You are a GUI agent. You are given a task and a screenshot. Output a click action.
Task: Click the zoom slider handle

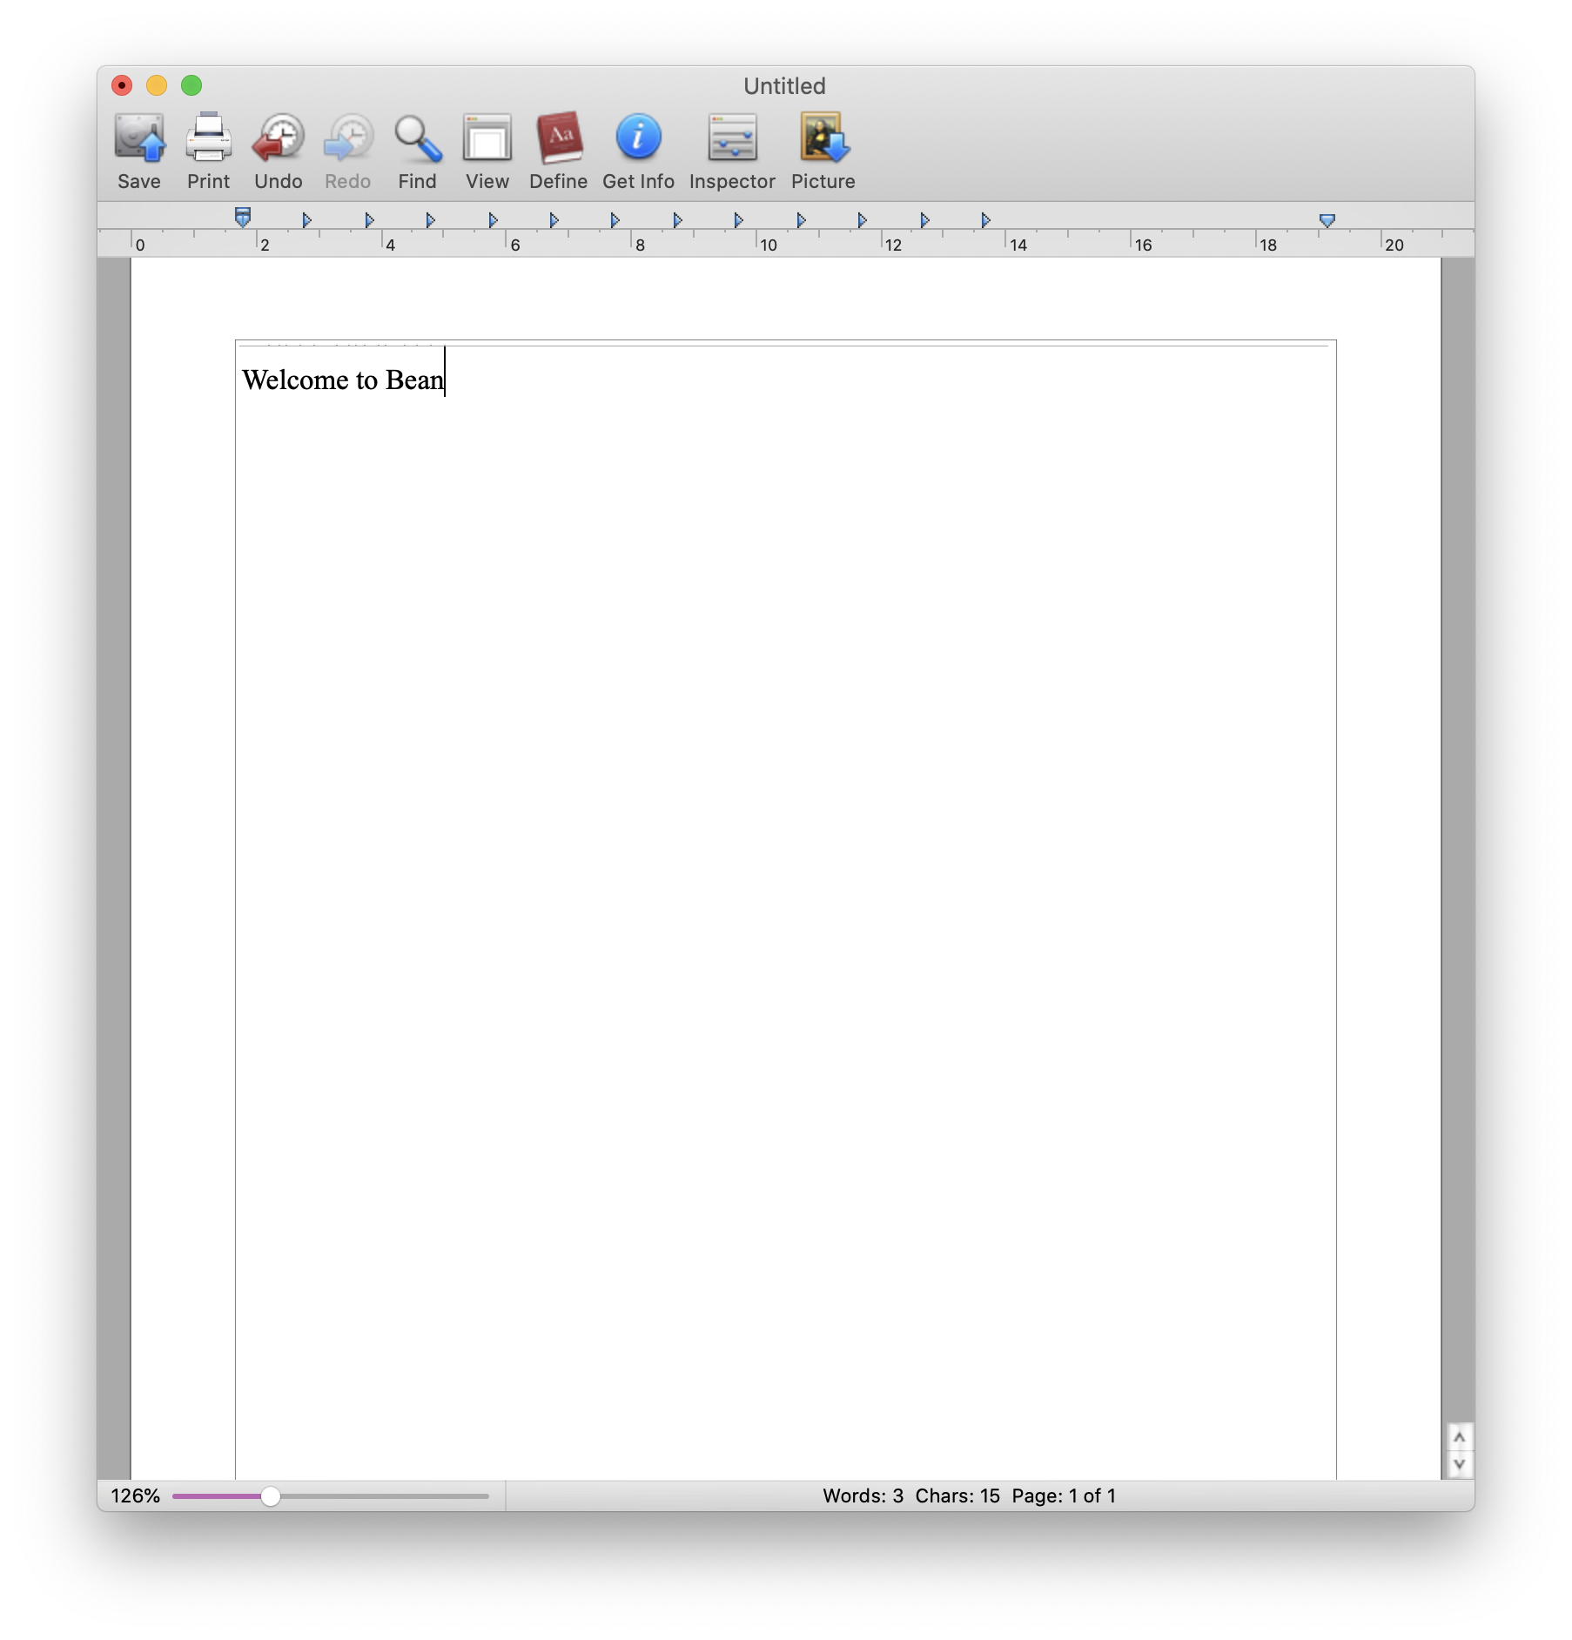[x=271, y=1496]
